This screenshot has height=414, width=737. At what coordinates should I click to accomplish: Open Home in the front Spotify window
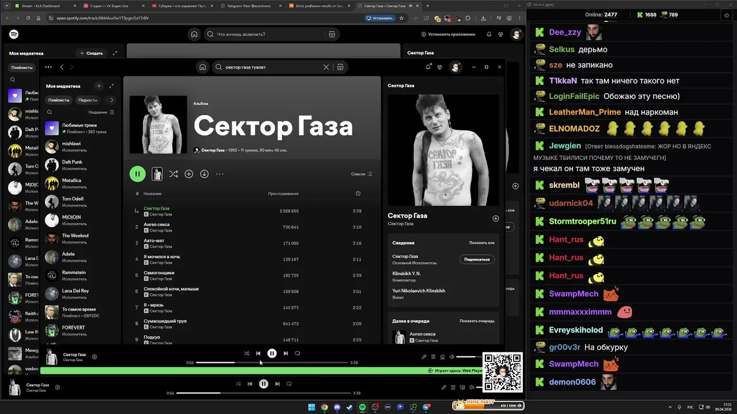[x=203, y=67]
